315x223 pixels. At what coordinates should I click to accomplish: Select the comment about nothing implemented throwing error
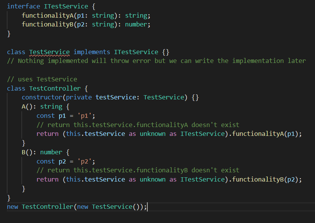[x=153, y=61]
